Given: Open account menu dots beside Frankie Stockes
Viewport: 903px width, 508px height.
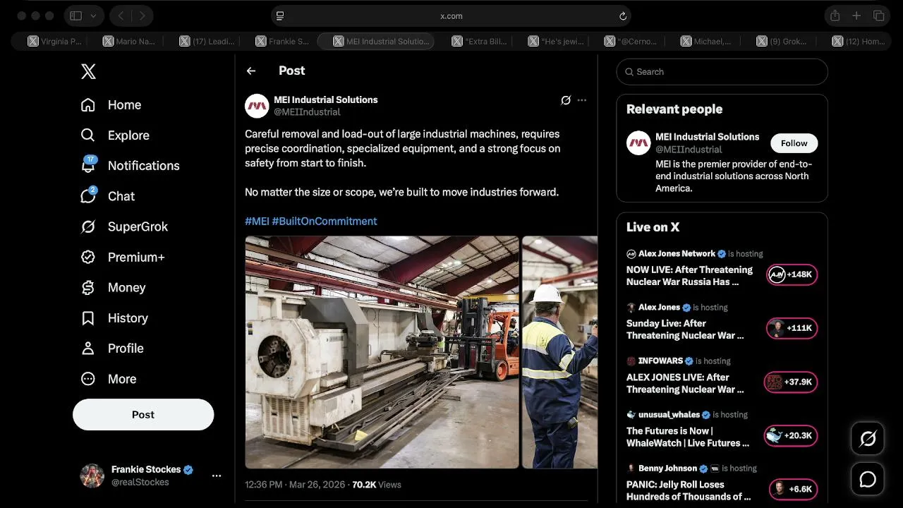Looking at the screenshot, I should pos(217,476).
